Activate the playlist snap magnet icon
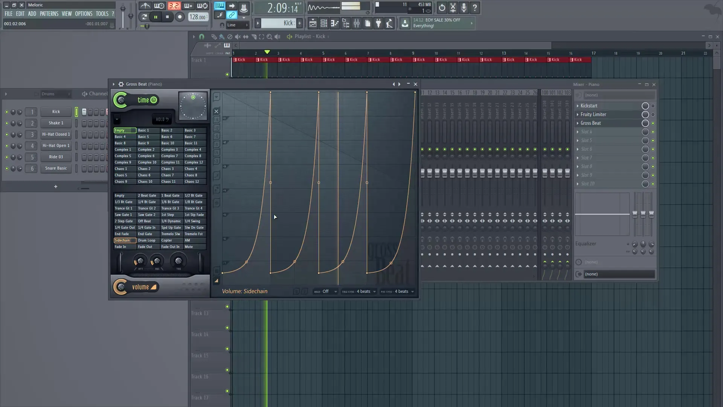The width and height of the screenshot is (723, 407). coord(202,36)
